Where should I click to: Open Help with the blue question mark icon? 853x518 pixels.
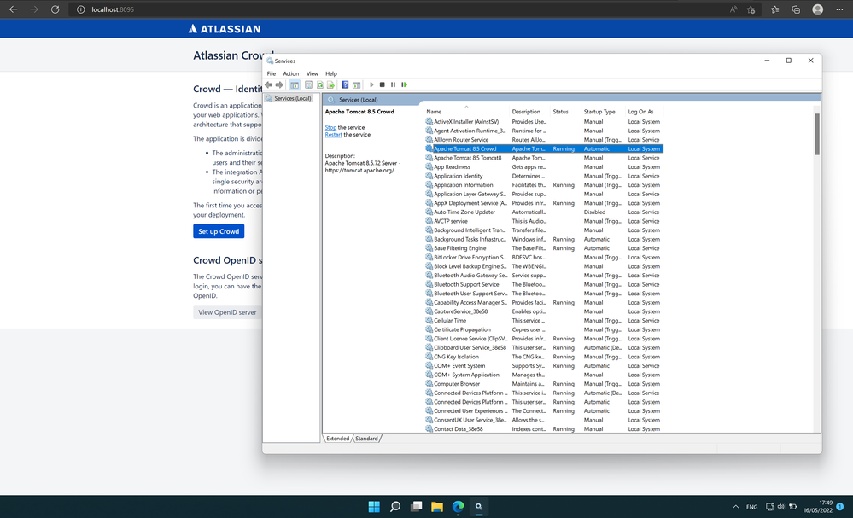coord(346,84)
